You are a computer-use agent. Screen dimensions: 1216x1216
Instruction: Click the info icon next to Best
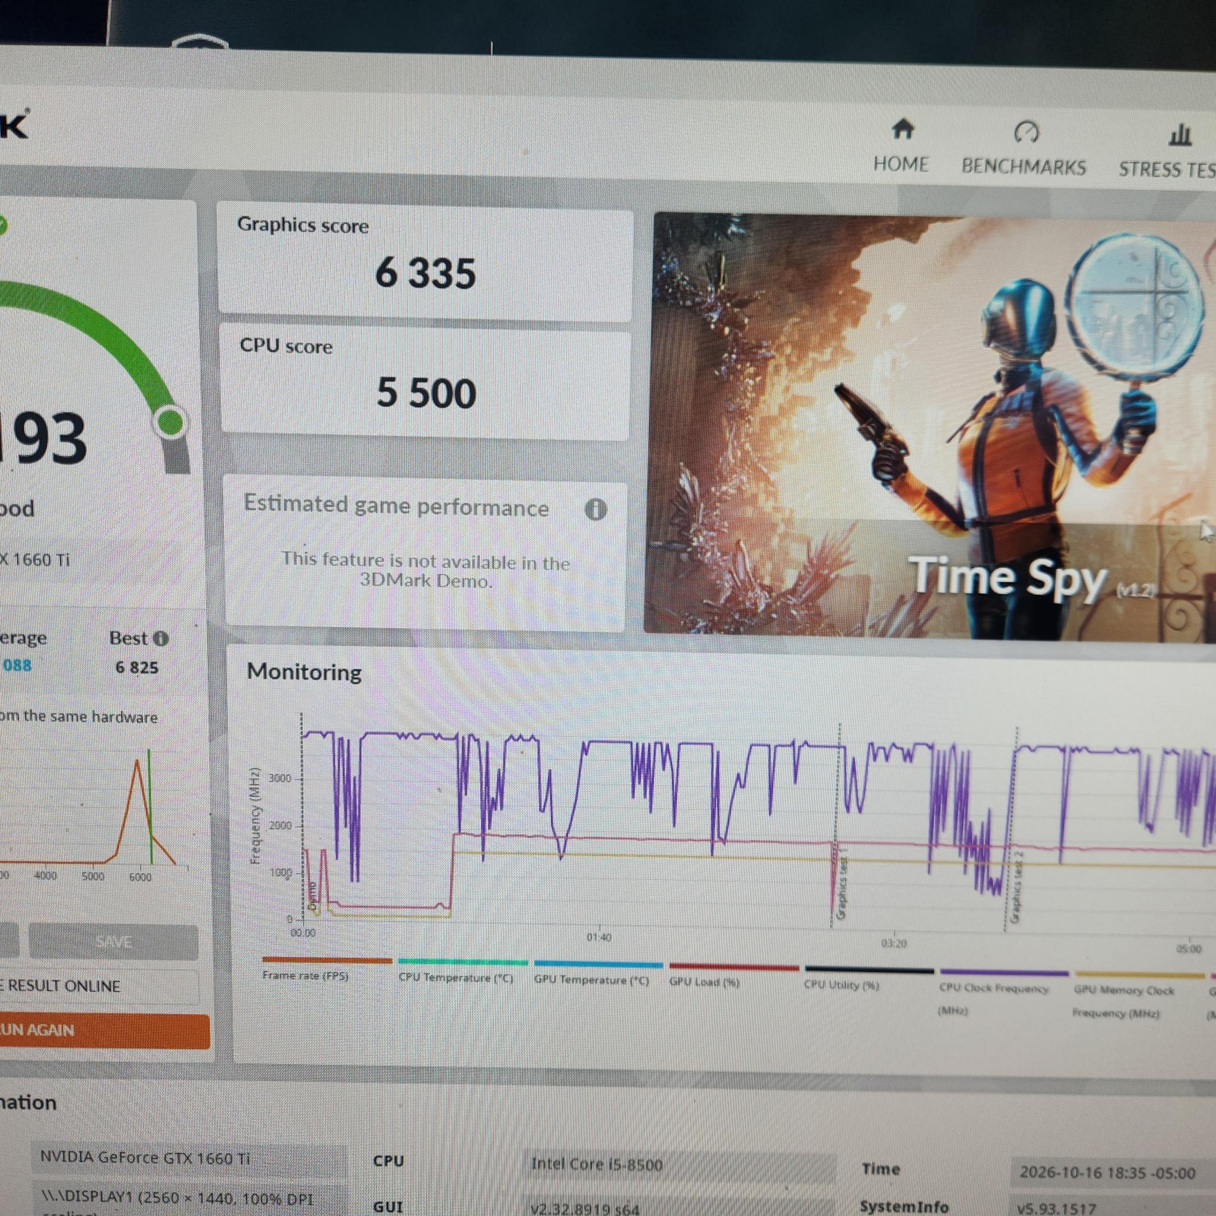click(161, 638)
